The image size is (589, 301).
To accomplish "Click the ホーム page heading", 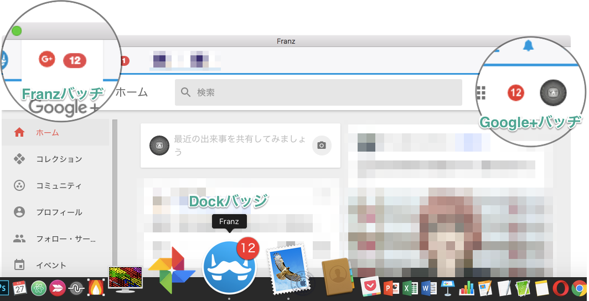I will click(x=132, y=92).
